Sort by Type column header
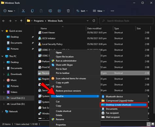 tap(116, 28)
